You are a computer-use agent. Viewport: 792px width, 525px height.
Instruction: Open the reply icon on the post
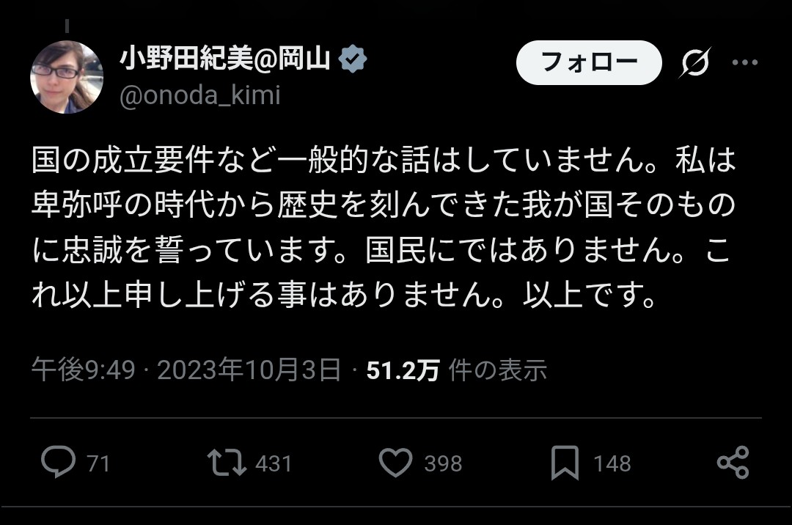click(x=59, y=463)
